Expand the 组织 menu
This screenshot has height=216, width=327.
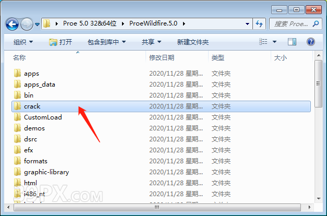[x=23, y=42]
